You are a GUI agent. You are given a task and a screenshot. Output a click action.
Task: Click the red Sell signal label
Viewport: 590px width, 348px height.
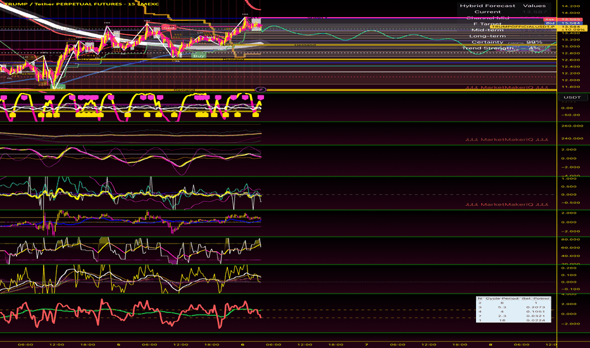point(169,28)
